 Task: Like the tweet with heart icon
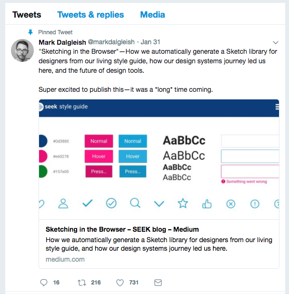click(120, 283)
